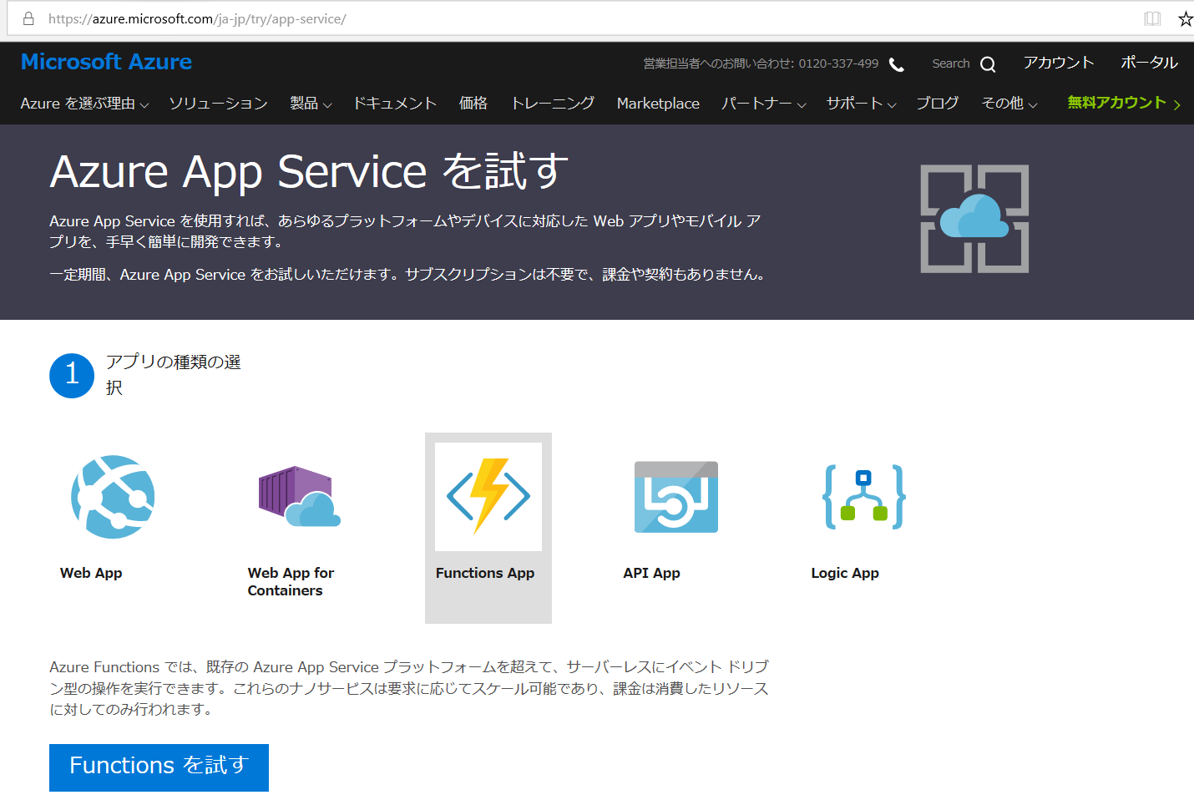The height and width of the screenshot is (800, 1194).
Task: Open the ポータル link
Action: (1149, 63)
